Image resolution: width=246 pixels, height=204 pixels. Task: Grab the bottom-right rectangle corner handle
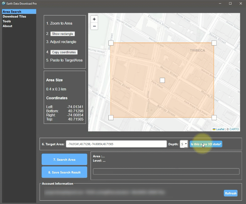[214, 117]
